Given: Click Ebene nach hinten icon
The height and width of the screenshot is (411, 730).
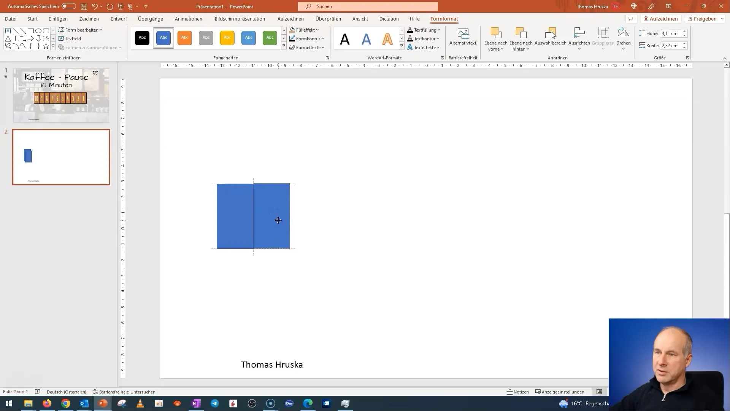Looking at the screenshot, I should pos(521,33).
